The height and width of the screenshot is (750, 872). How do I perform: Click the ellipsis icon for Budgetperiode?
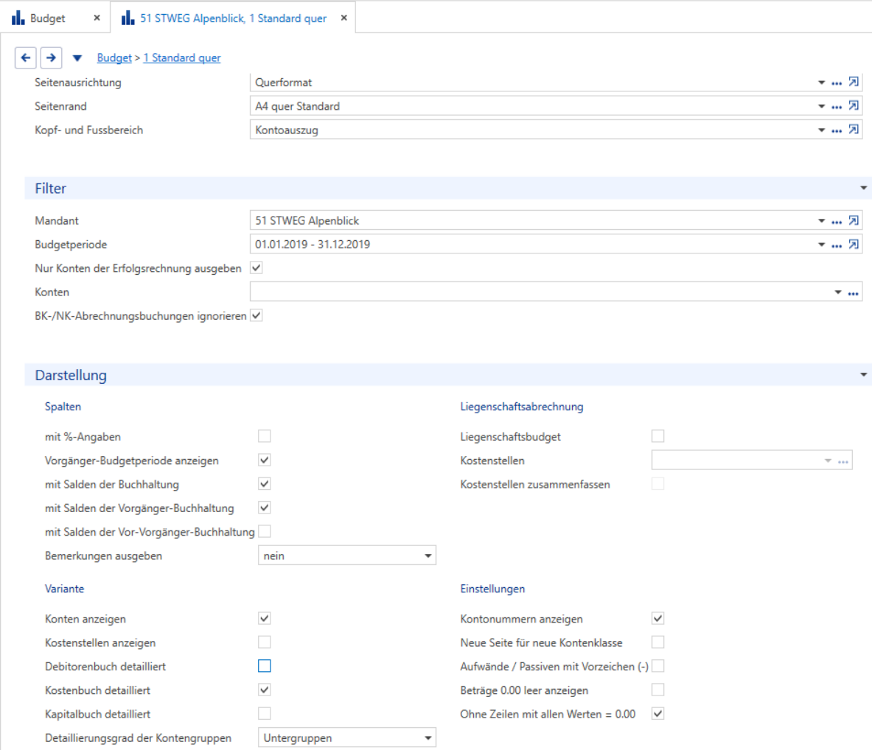tap(837, 245)
